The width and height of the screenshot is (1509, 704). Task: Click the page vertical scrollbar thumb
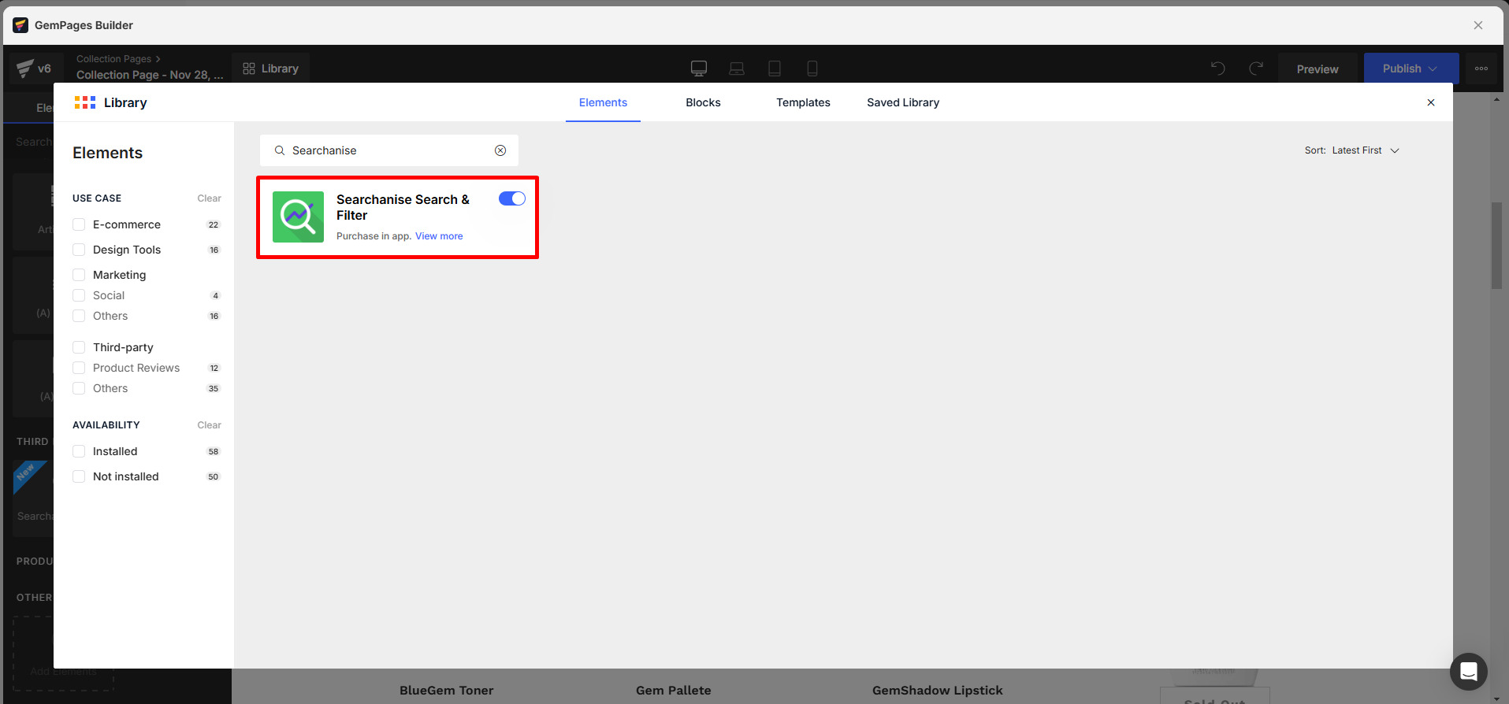click(x=1496, y=246)
